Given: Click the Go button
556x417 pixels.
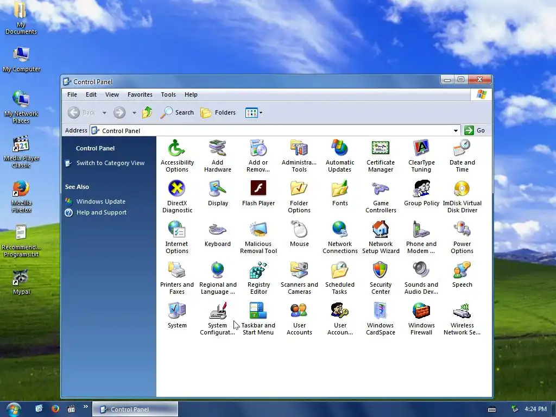Looking at the screenshot, I should [x=475, y=130].
